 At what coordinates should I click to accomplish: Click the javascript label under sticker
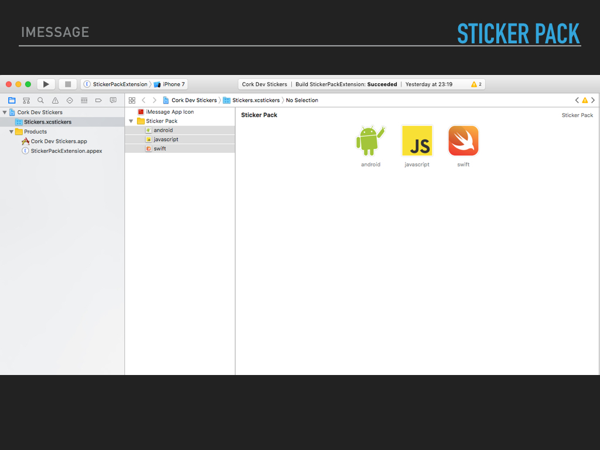point(417,165)
